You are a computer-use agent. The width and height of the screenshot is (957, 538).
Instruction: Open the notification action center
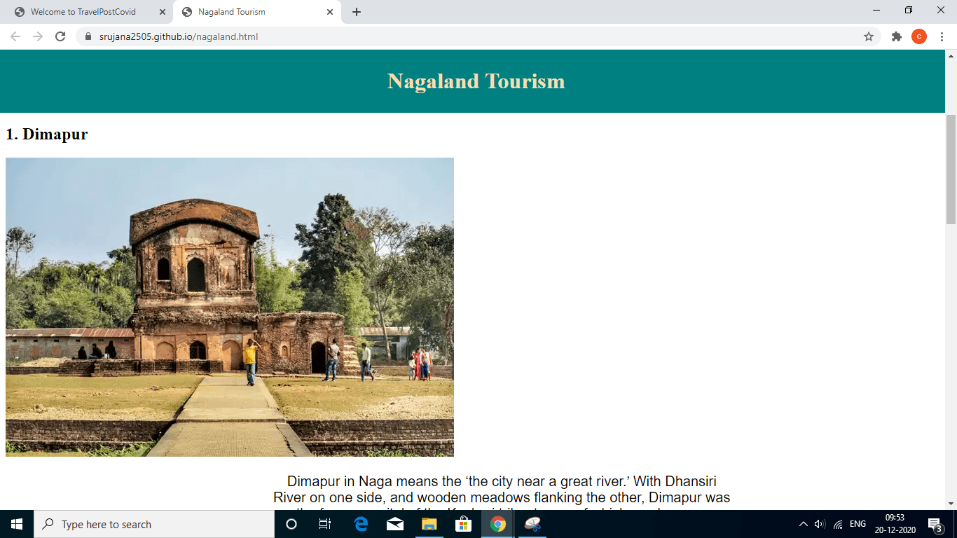(x=935, y=524)
